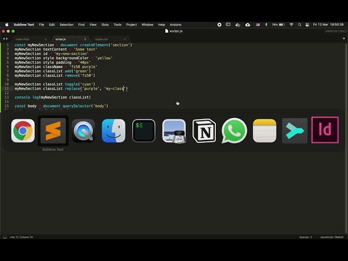Select Google Chrome in the app switcher
Image resolution: width=348 pixels, height=261 pixels.
coord(23,130)
